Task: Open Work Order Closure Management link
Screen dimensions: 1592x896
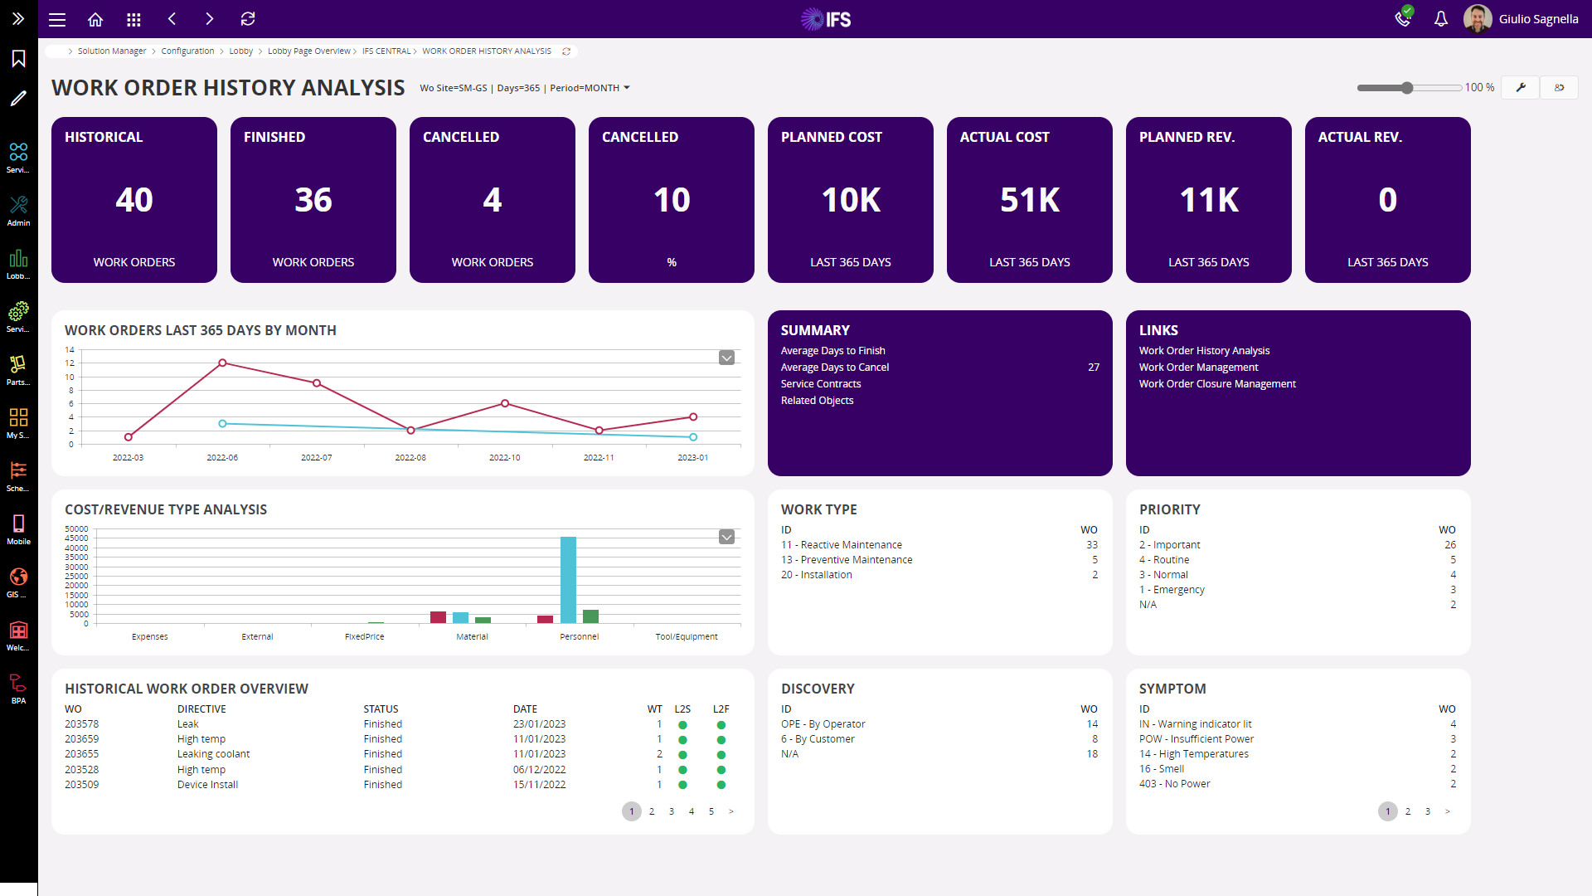Action: coord(1217,384)
